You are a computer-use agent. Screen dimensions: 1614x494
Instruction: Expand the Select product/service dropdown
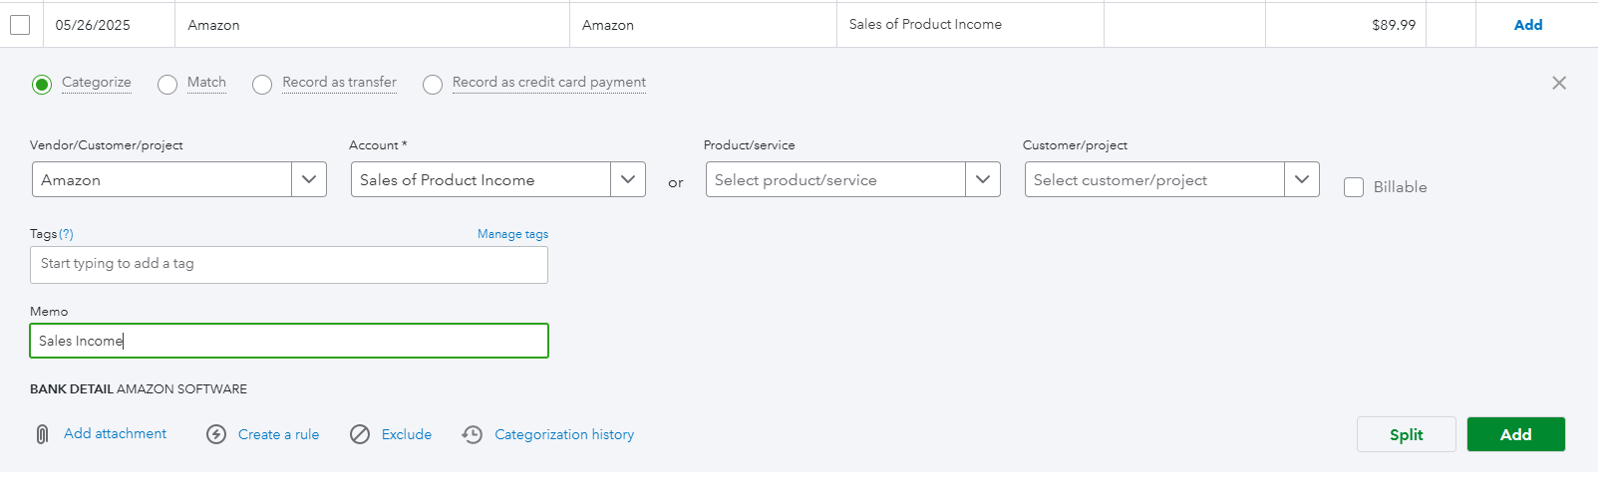pyautogui.click(x=983, y=179)
